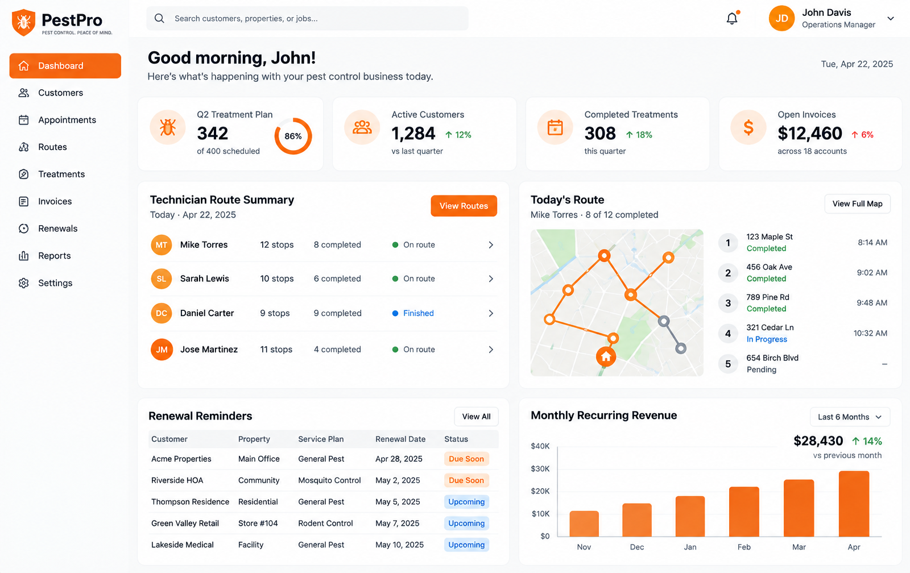The width and height of the screenshot is (910, 573).
Task: Click the Active Customers group icon
Action: click(362, 127)
